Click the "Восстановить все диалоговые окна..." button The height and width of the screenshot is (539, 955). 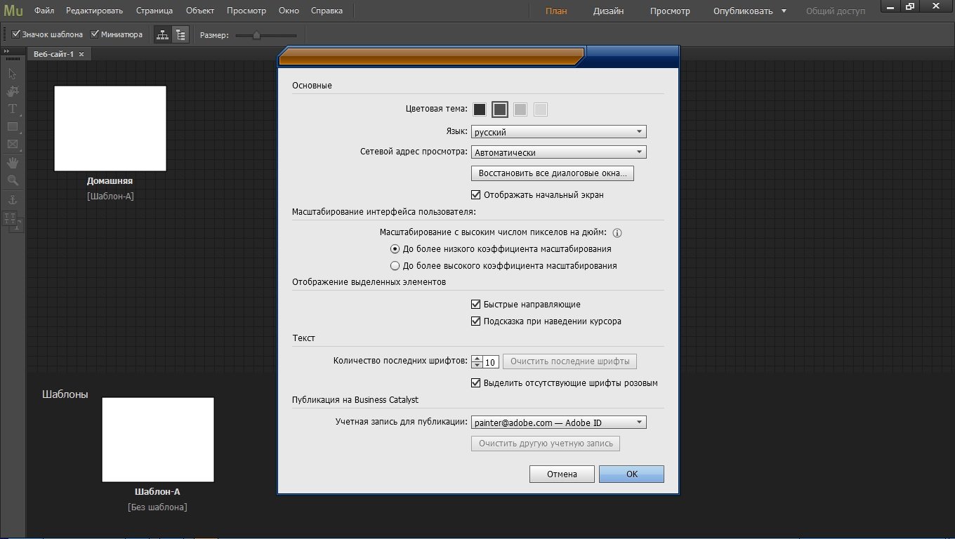(x=552, y=173)
